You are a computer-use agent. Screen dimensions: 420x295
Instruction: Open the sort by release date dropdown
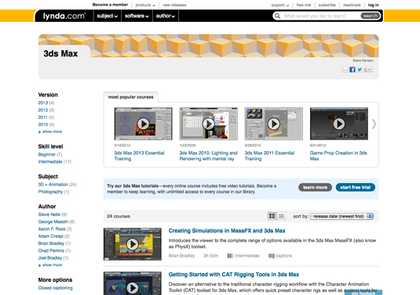pyautogui.click(x=341, y=216)
